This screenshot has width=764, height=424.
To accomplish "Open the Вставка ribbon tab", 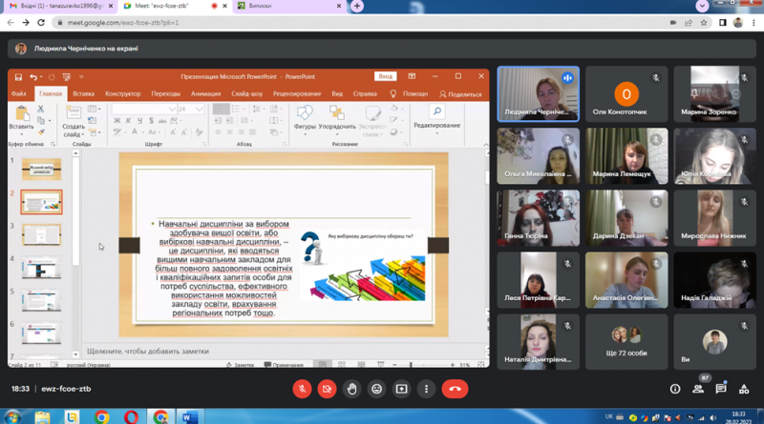I will pyautogui.click(x=83, y=93).
